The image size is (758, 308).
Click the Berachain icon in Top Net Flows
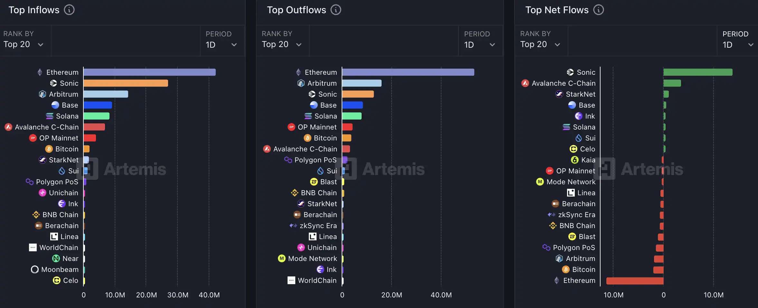pyautogui.click(x=555, y=204)
